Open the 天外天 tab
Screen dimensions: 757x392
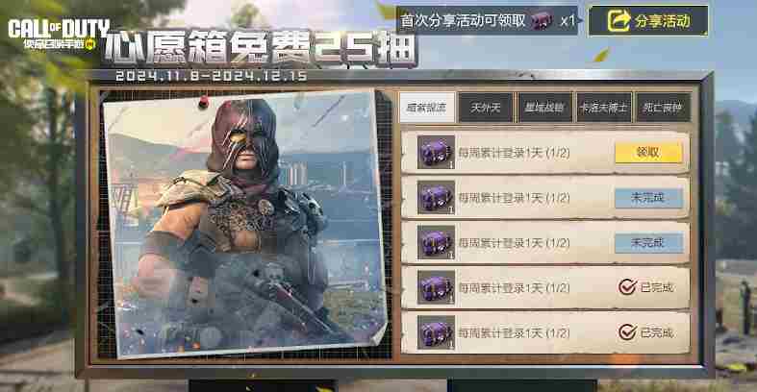click(x=486, y=108)
